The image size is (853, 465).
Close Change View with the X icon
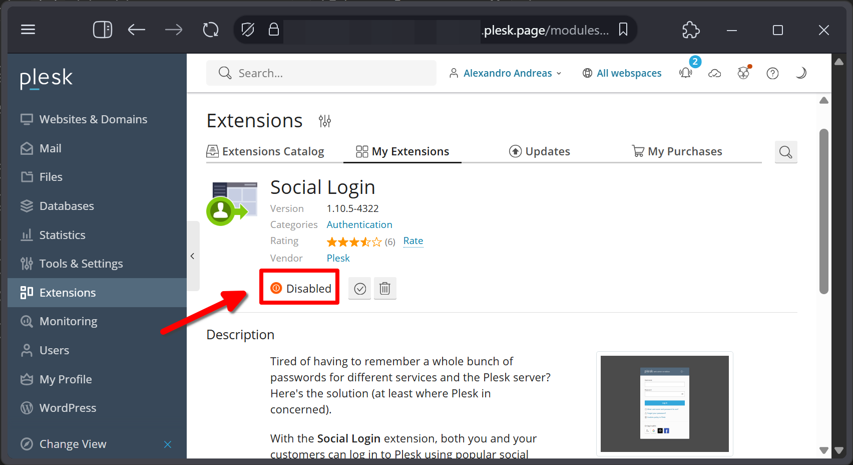point(168,444)
